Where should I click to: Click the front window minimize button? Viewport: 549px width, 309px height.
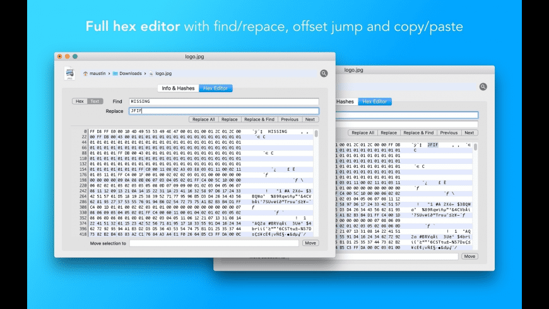pos(68,56)
